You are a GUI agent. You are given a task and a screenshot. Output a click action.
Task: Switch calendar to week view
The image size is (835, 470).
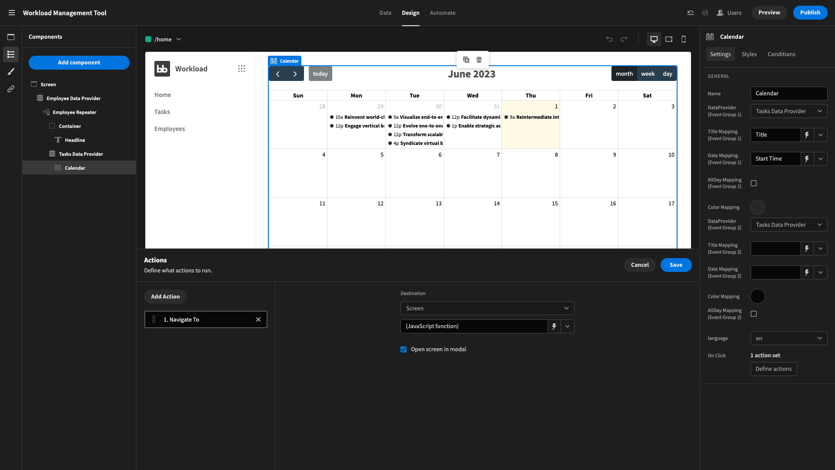(x=648, y=74)
